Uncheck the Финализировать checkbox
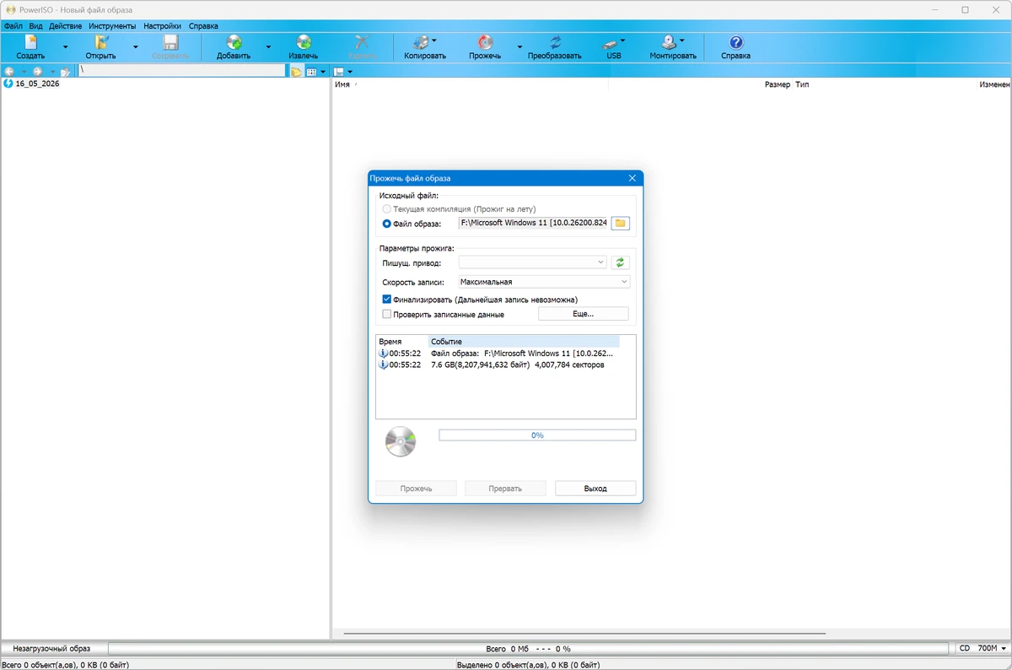Image resolution: width=1012 pixels, height=670 pixels. coord(387,300)
